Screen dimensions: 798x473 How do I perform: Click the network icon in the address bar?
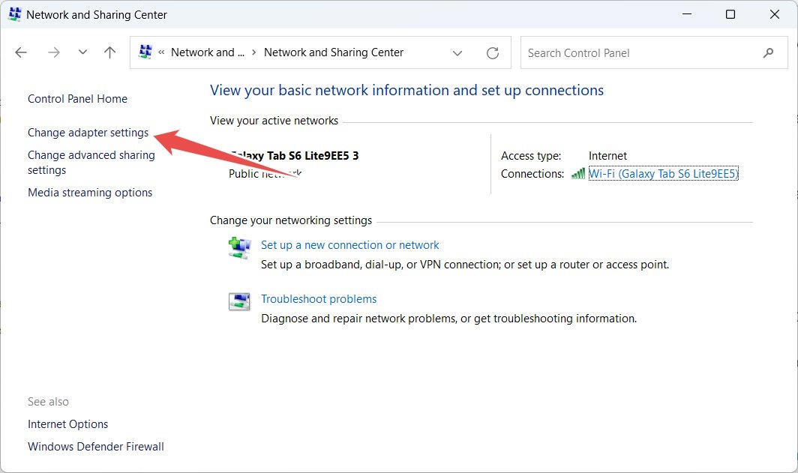(145, 52)
